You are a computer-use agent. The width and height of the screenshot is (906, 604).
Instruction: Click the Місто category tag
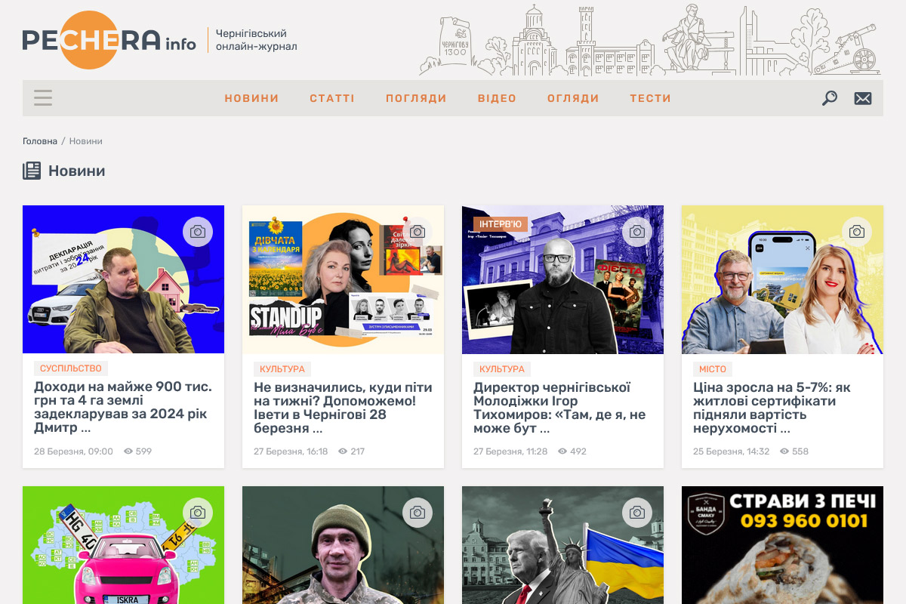click(712, 368)
